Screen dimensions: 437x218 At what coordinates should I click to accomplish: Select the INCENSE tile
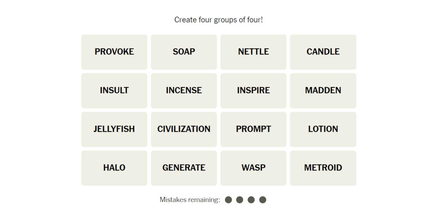click(x=184, y=90)
